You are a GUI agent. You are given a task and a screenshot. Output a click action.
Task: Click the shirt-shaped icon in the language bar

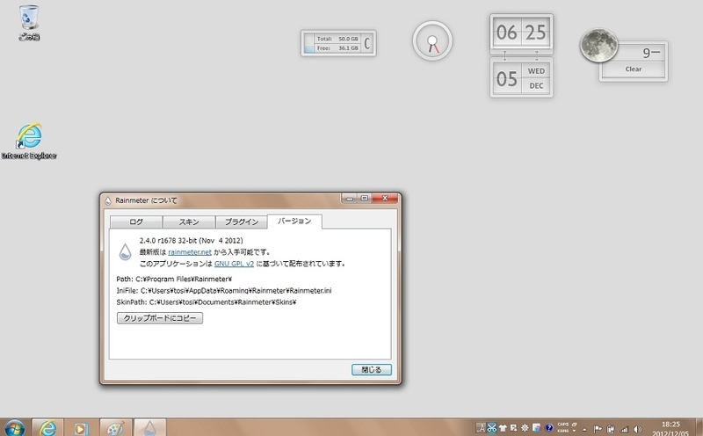(503, 428)
